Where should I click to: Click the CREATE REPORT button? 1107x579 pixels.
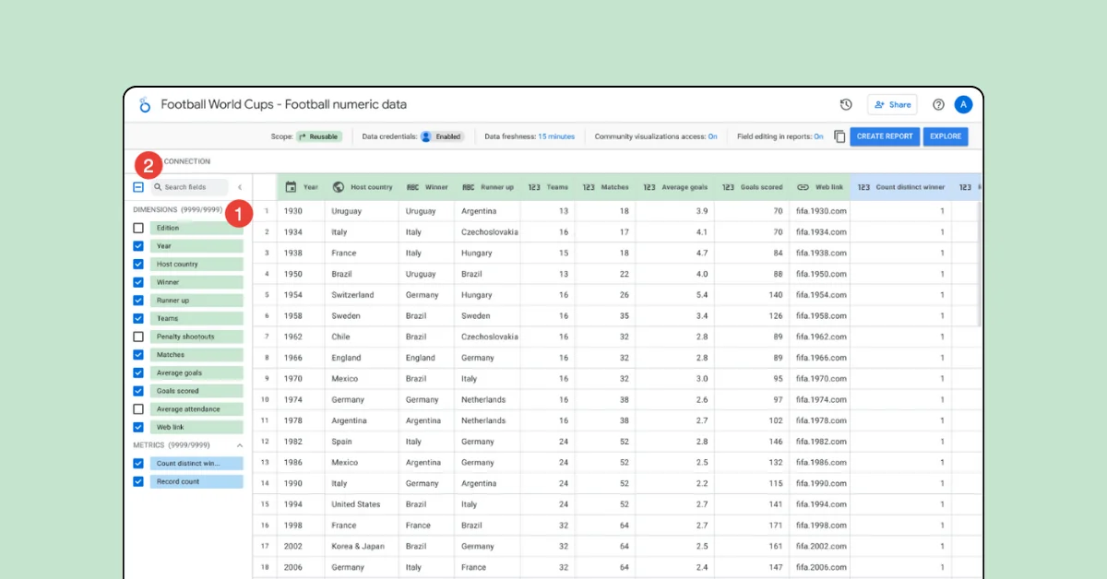click(885, 136)
